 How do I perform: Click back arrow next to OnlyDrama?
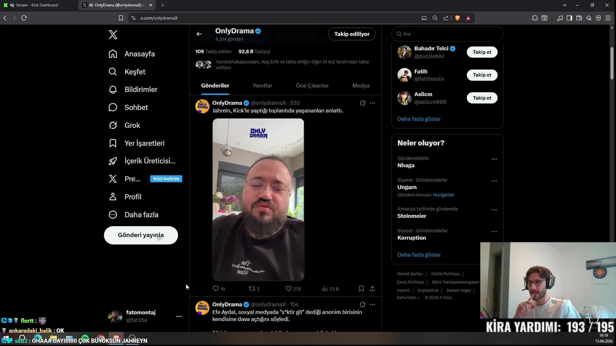[x=199, y=34]
